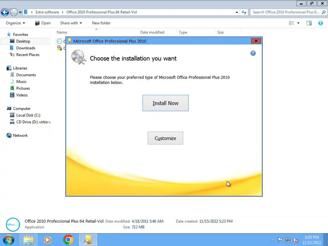Click the Explorer forward arrow
The image size is (328, 246).
(14, 12)
